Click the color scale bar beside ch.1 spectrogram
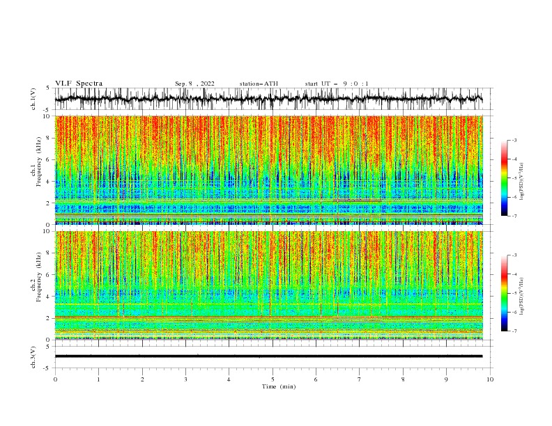This screenshot has width=552, height=426. point(504,178)
